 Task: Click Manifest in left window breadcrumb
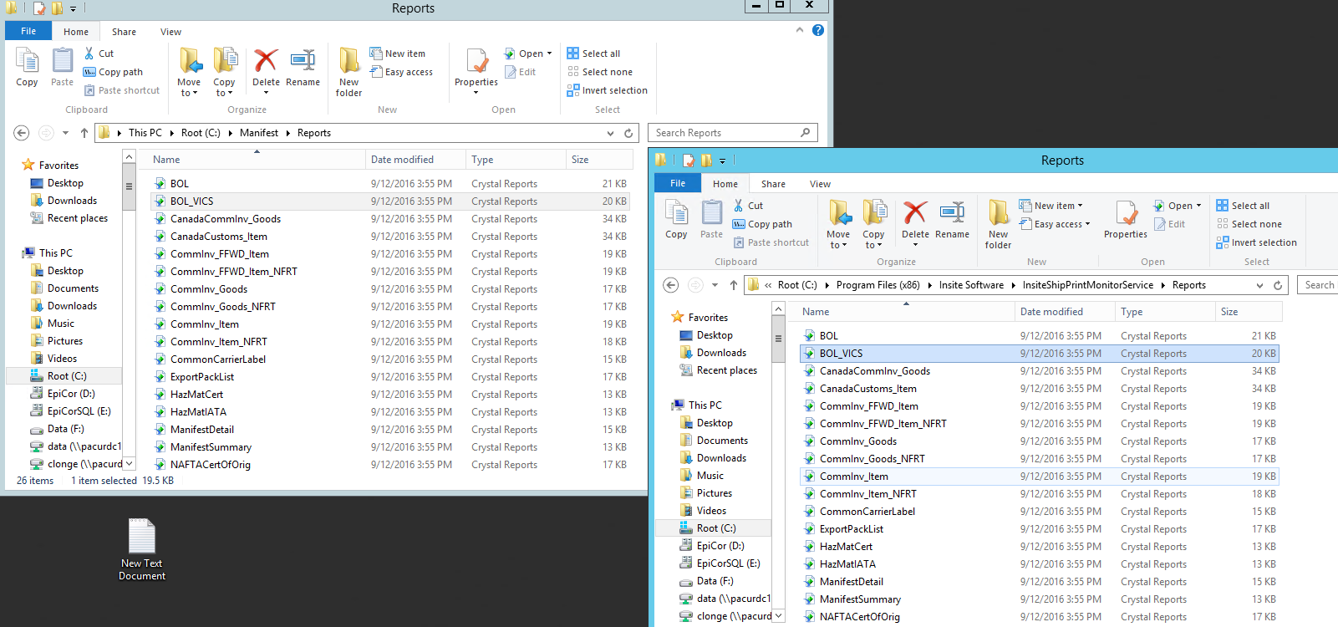click(x=259, y=133)
